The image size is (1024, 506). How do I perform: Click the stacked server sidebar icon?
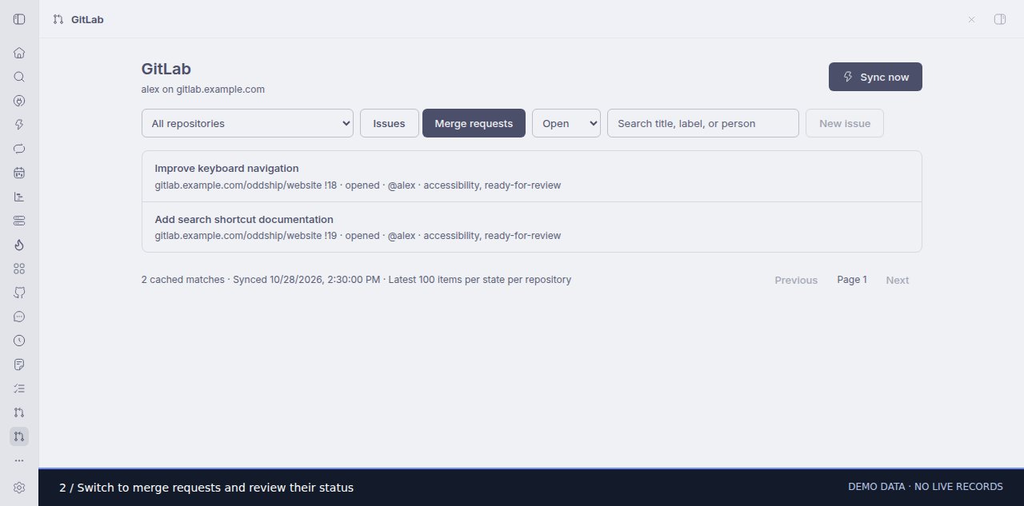(x=19, y=221)
